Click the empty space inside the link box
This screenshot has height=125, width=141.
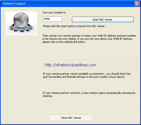(x=116, y=65)
